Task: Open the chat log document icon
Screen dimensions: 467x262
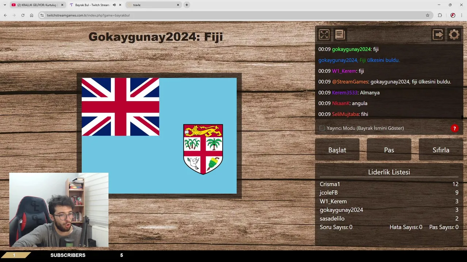Action: tap(340, 35)
